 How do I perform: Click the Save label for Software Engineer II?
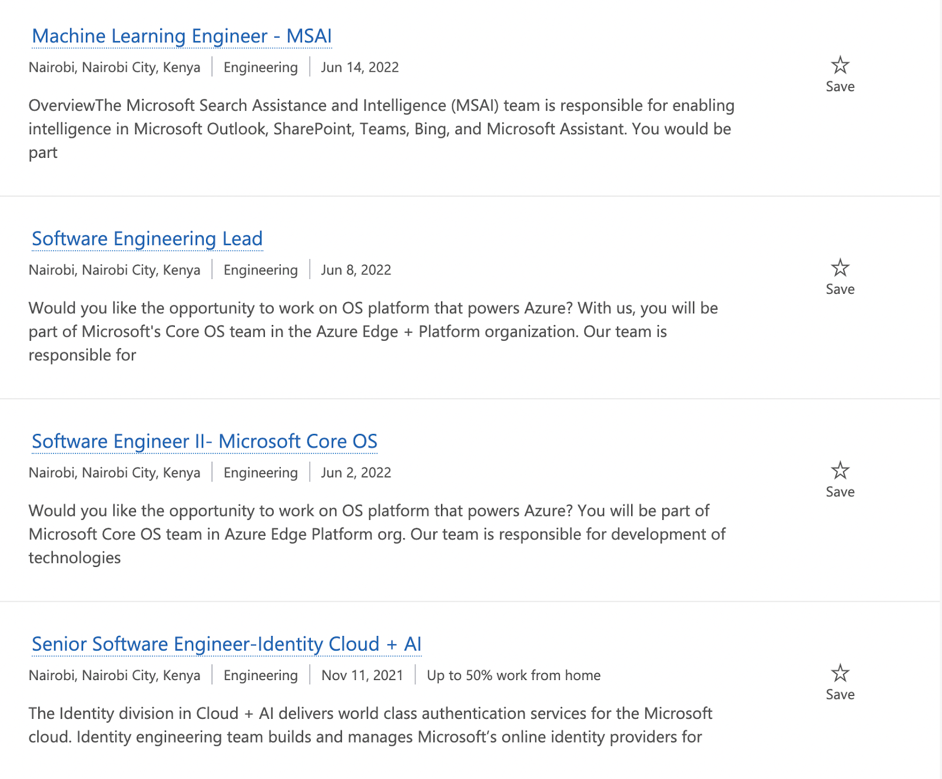tap(840, 492)
